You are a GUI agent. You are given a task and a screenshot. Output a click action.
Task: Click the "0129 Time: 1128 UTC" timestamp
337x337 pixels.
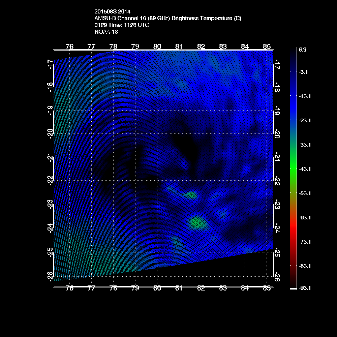[x=122, y=25]
